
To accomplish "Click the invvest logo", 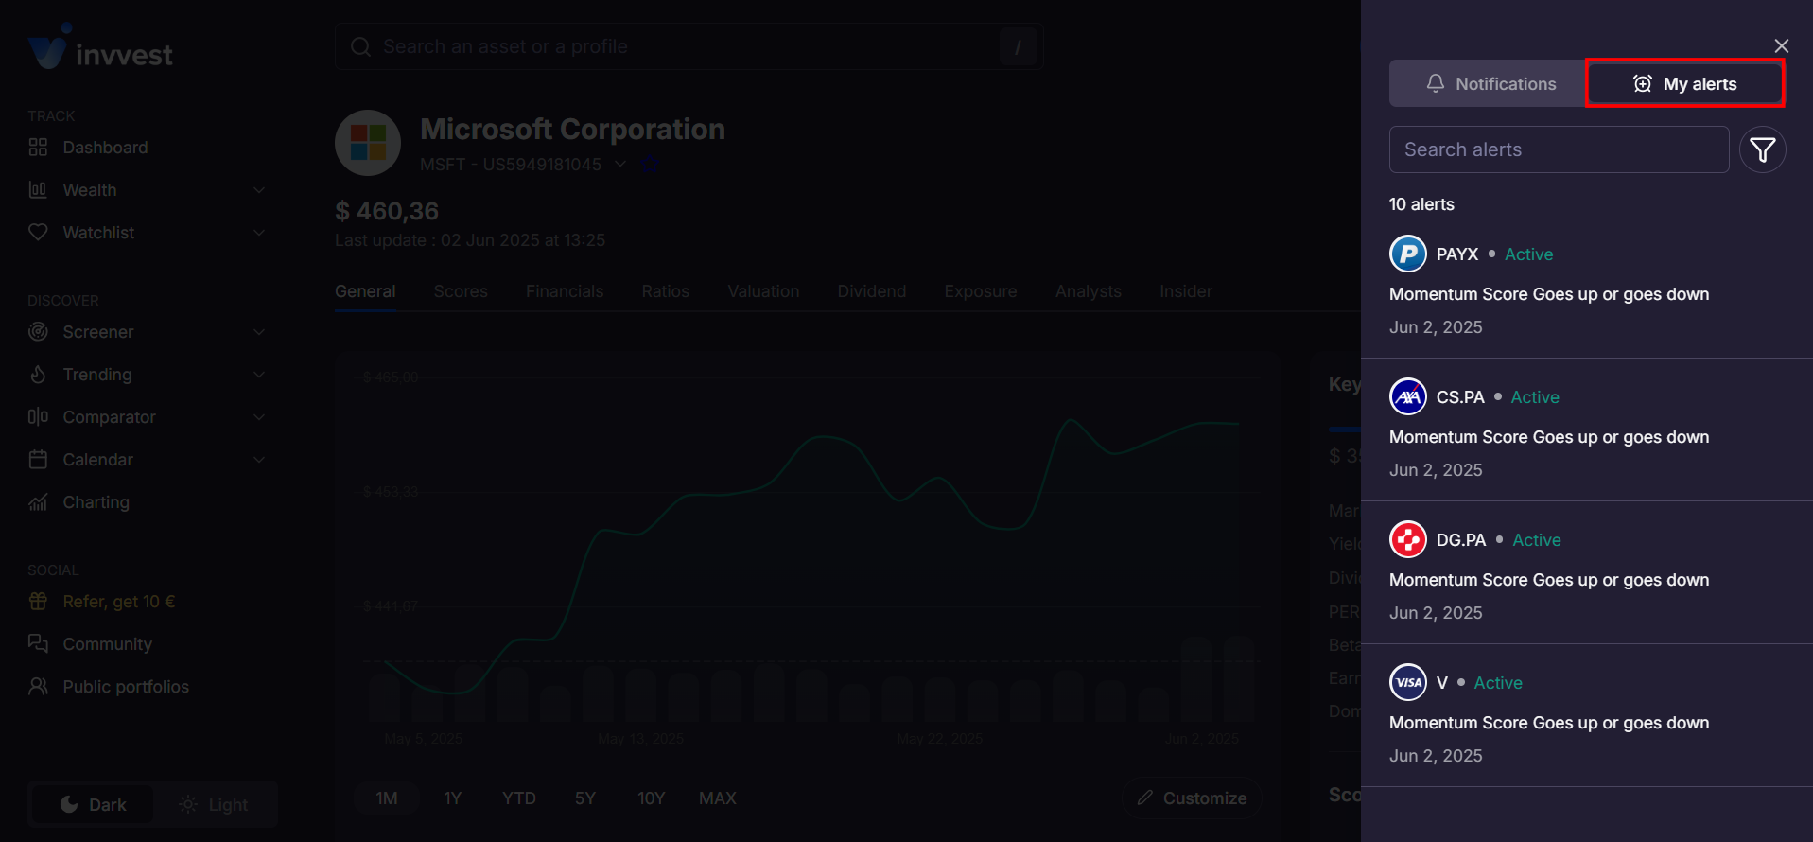I will 100,47.
